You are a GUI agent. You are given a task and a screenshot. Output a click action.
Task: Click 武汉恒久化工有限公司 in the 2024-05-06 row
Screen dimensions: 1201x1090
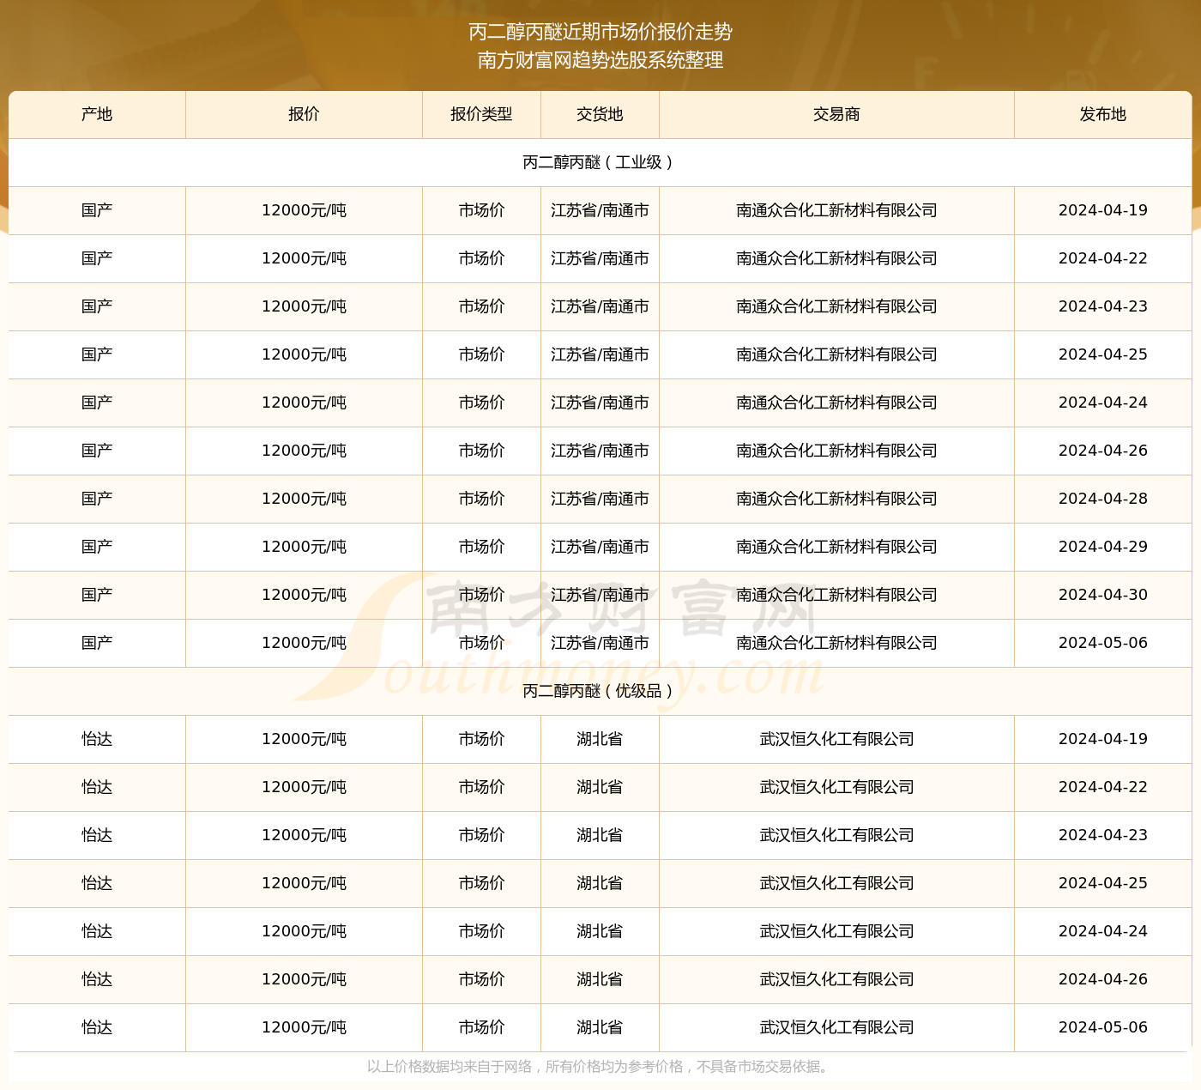[x=836, y=1027]
